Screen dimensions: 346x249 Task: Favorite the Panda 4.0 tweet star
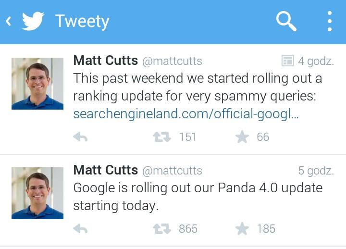pos(242,229)
